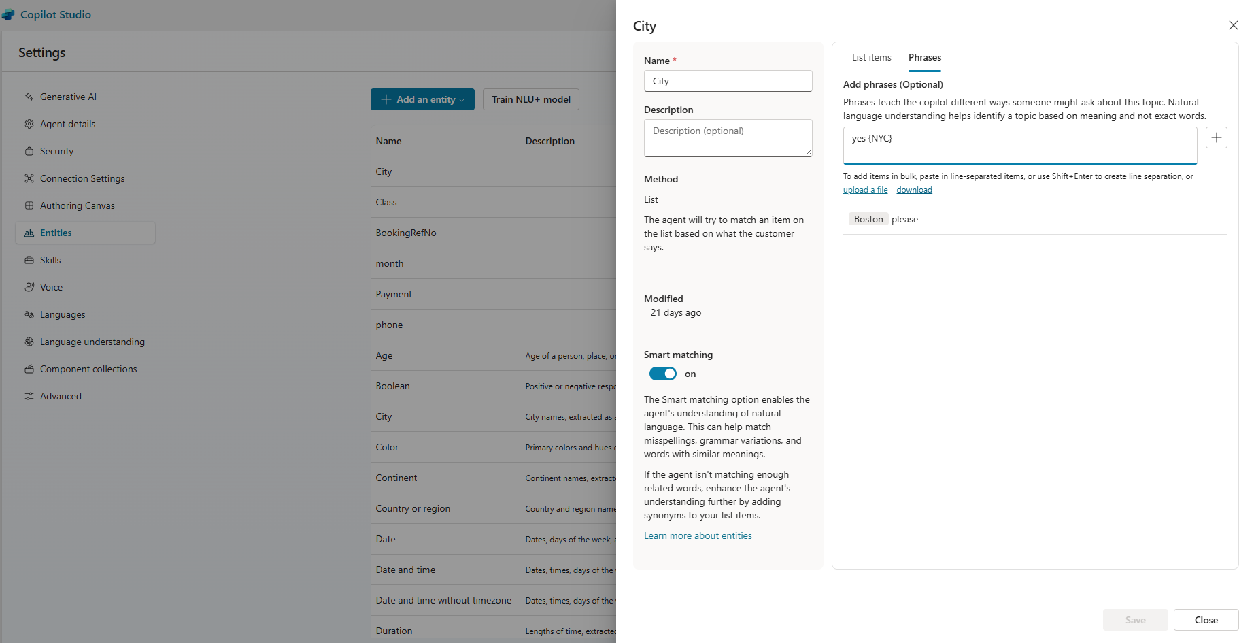
Task: Click the Advanced sliders icon
Action: click(x=29, y=396)
